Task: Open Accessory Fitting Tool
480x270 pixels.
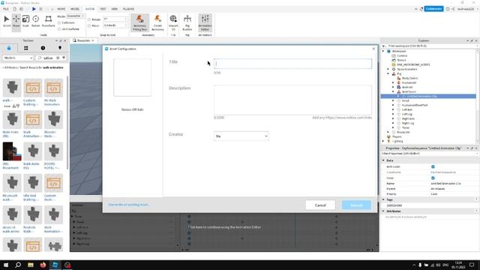Action: (x=140, y=22)
